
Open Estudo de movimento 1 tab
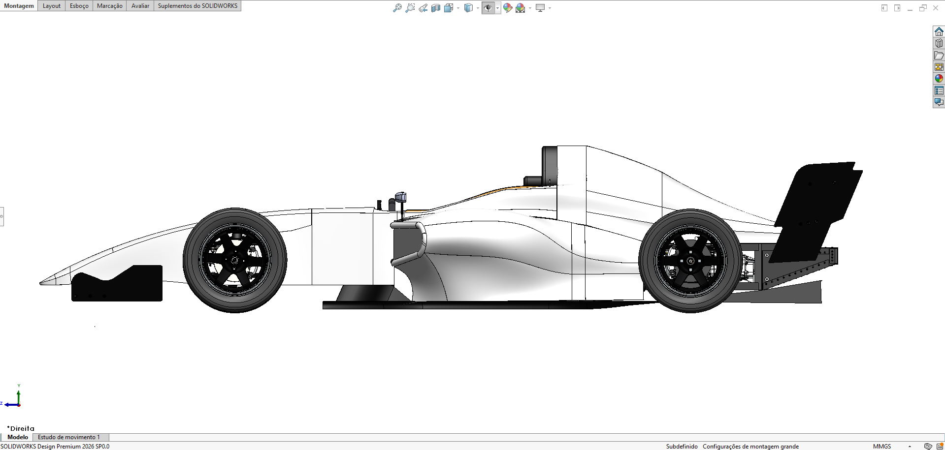point(69,437)
